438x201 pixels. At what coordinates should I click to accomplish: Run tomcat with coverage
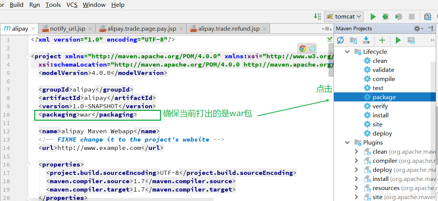(x=398, y=17)
